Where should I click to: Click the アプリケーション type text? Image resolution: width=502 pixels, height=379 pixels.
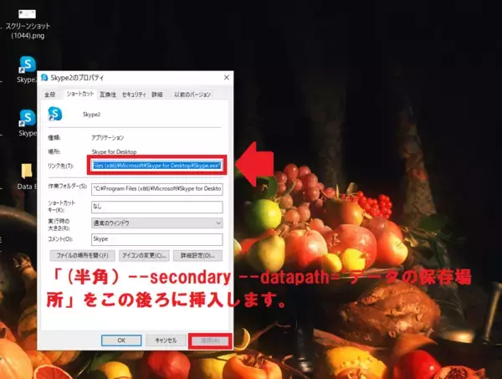(108, 138)
